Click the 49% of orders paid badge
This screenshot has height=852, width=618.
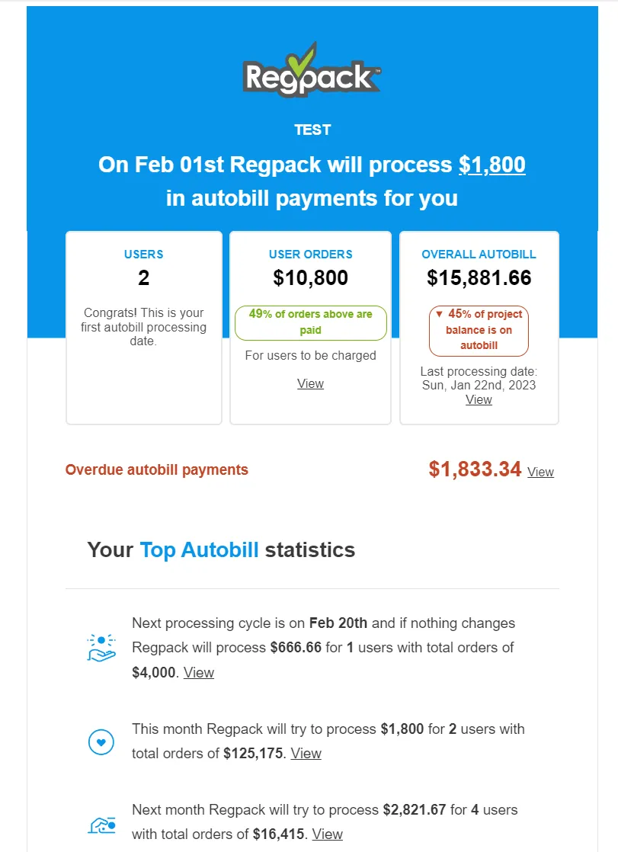coord(310,323)
